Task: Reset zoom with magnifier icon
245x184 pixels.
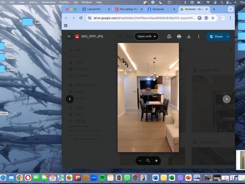Action: coord(148,161)
